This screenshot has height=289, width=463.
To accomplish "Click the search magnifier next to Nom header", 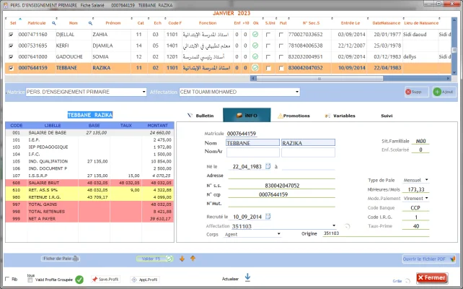I will click(90, 23).
